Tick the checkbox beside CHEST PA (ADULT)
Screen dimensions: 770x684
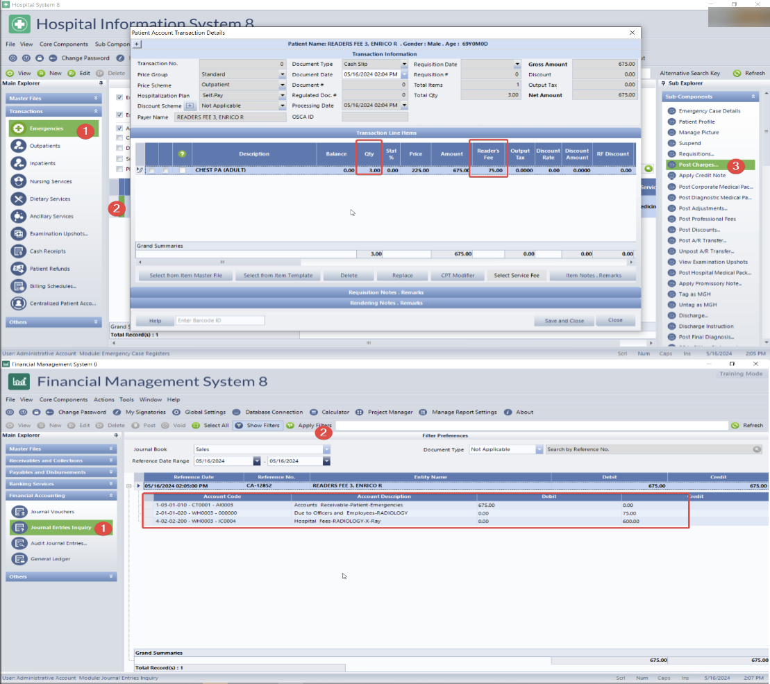click(x=183, y=170)
